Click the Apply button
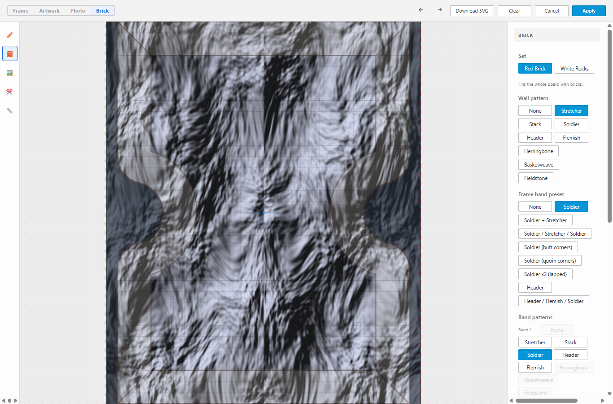Viewport: 613px width, 404px height. 589,11
